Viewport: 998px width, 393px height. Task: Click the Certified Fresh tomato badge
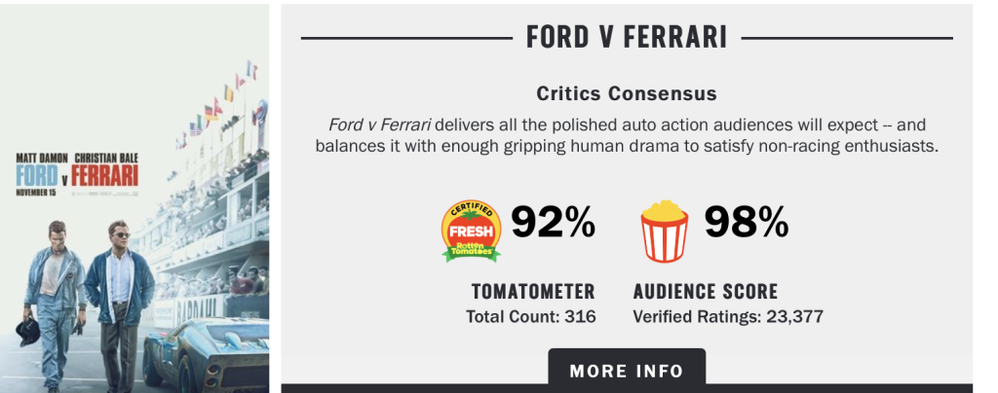coord(471,231)
